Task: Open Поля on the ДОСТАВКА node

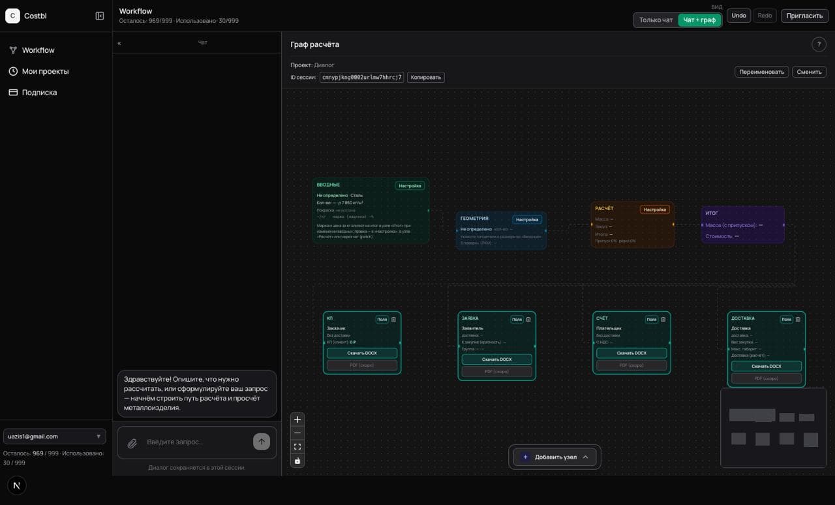Action: [x=787, y=320]
